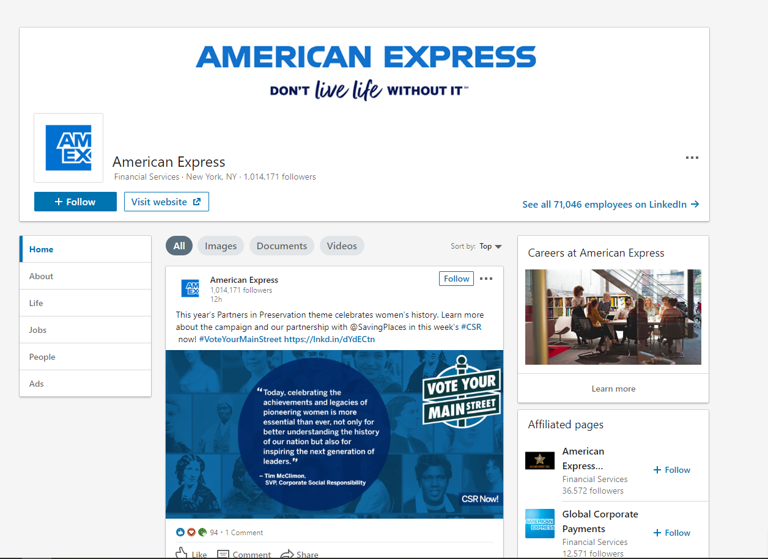
Task: Click the '12,571 followers' text
Action: tap(593, 554)
